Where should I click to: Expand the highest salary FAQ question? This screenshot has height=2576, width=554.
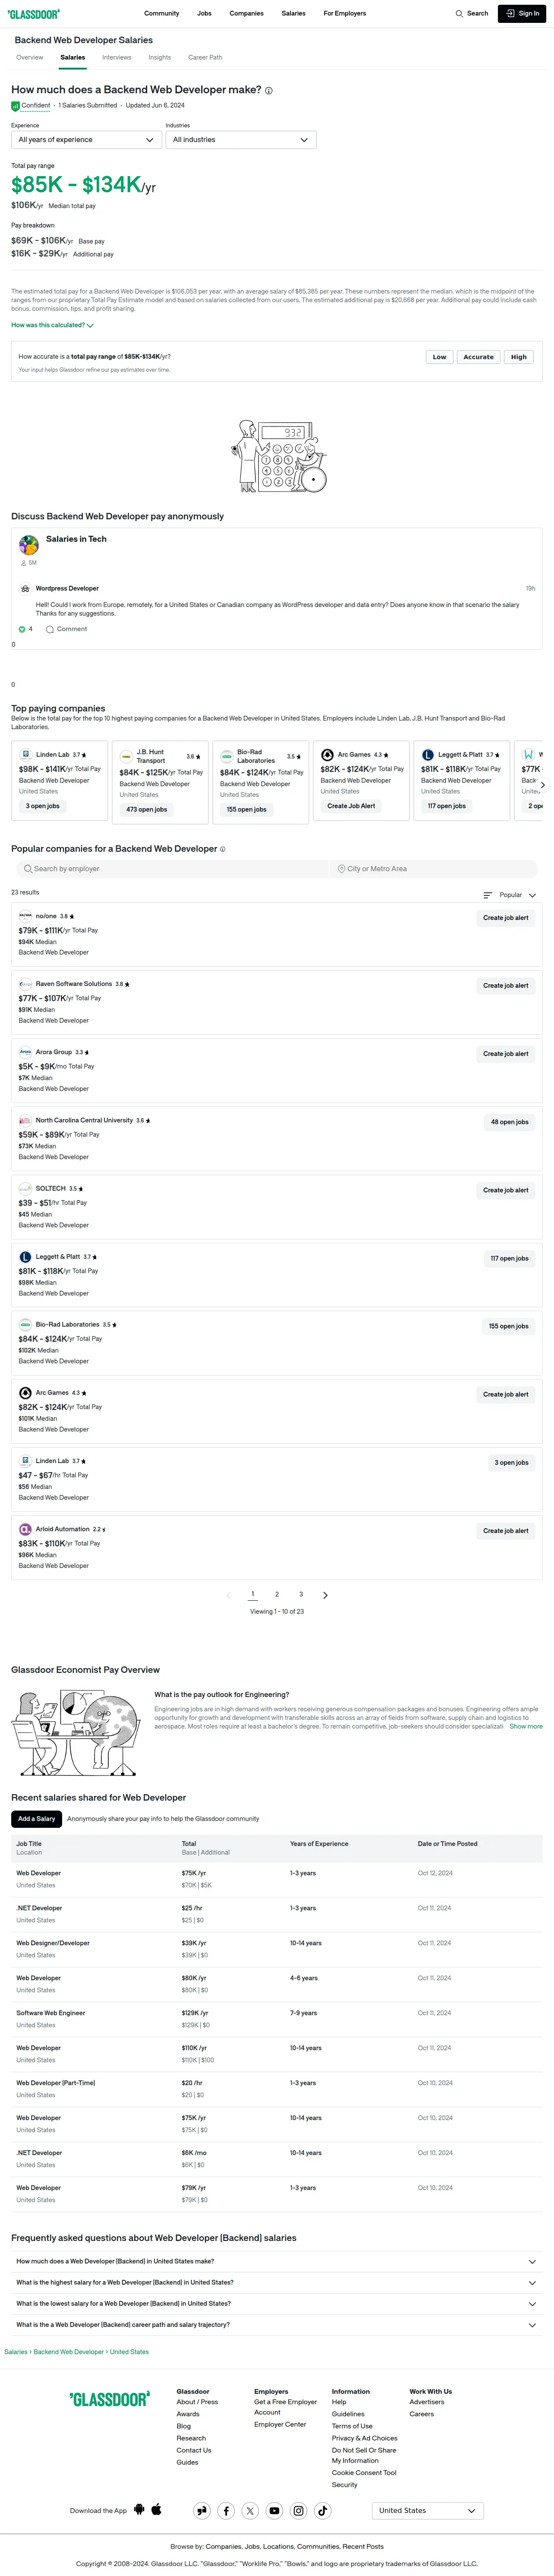click(x=277, y=2282)
